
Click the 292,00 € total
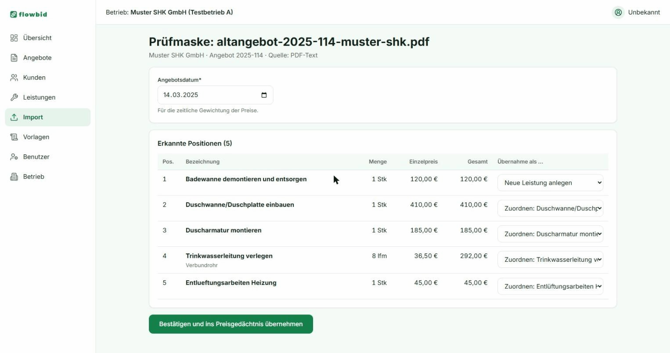tap(474, 256)
